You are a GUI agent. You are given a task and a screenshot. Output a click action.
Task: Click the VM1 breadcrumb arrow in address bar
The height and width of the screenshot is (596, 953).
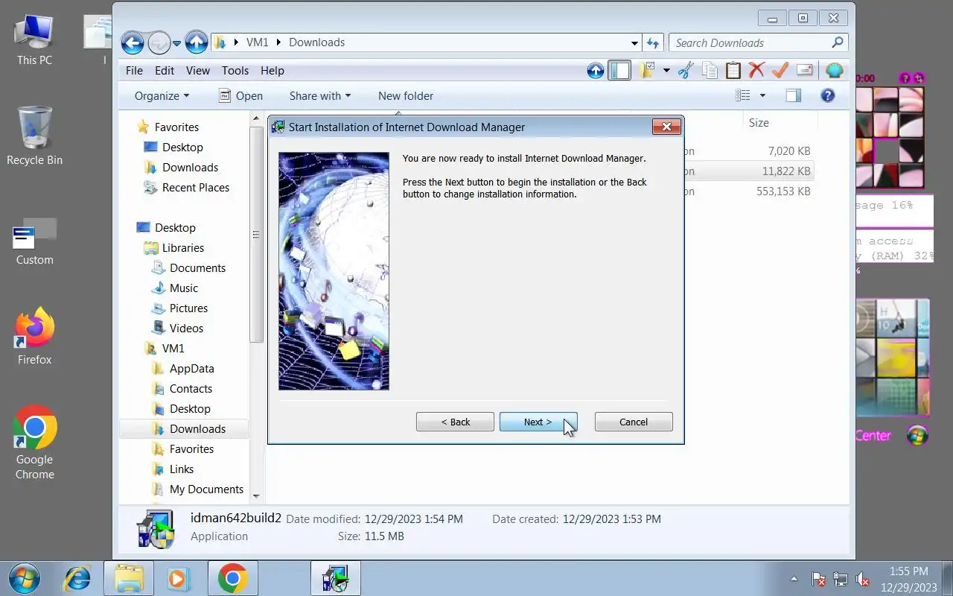pos(280,42)
